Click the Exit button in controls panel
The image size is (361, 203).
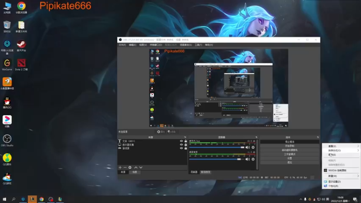(290, 162)
